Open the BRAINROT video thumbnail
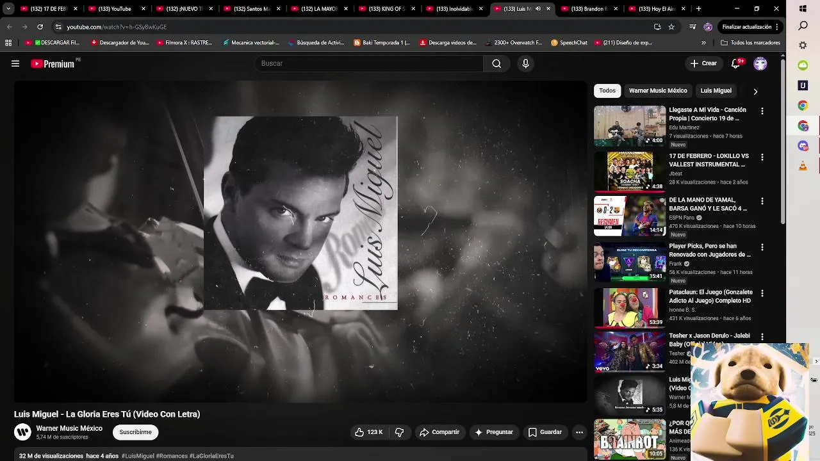Image resolution: width=820 pixels, height=461 pixels. pos(630,439)
